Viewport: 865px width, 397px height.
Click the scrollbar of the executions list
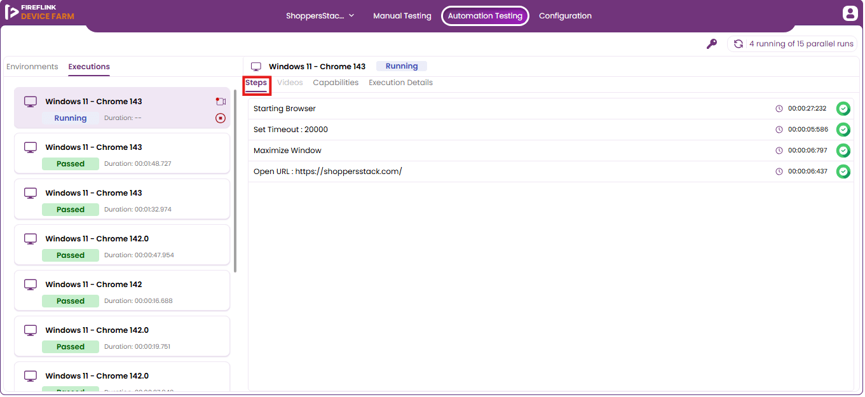(x=235, y=181)
